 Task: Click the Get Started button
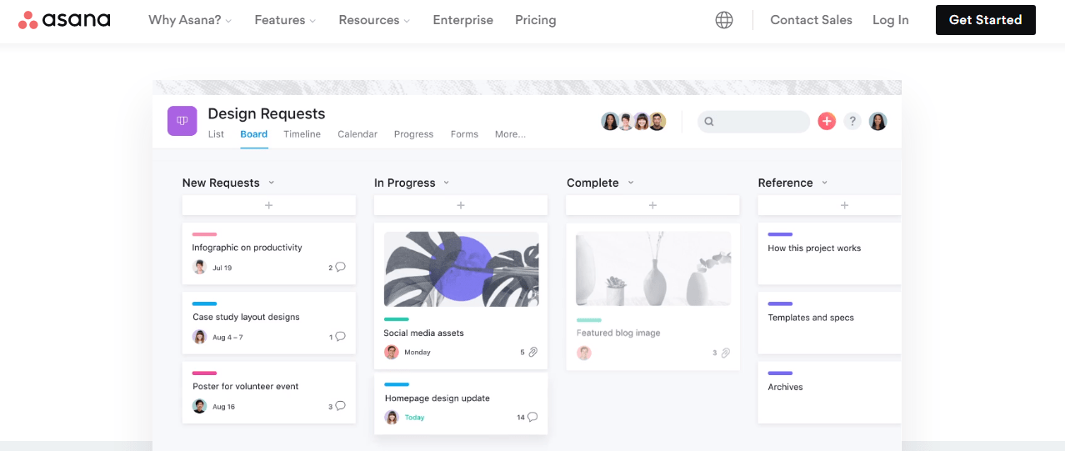(985, 20)
